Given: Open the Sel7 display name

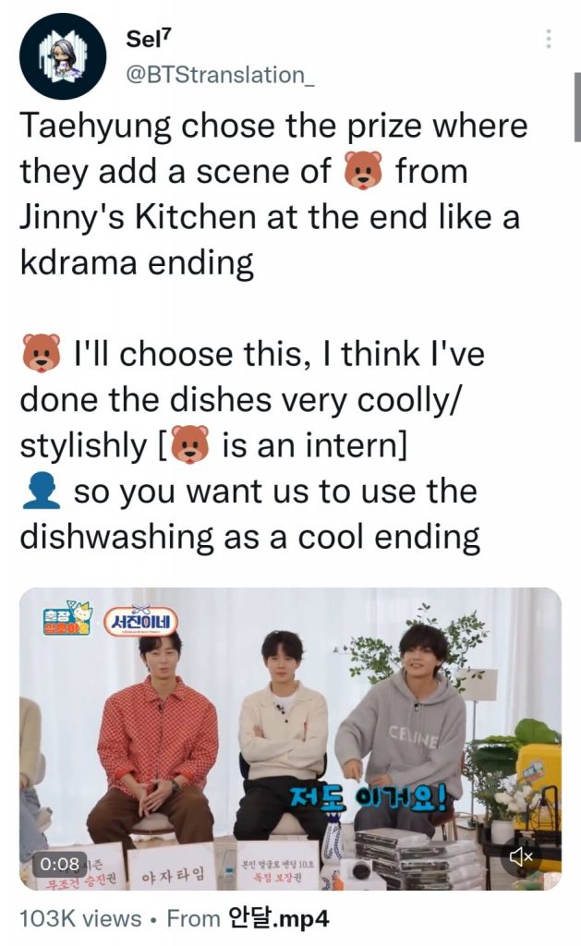Looking at the screenshot, I should [x=149, y=39].
